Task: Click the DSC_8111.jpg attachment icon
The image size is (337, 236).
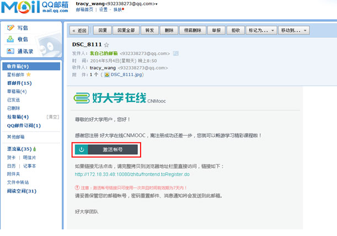Action: (x=107, y=74)
